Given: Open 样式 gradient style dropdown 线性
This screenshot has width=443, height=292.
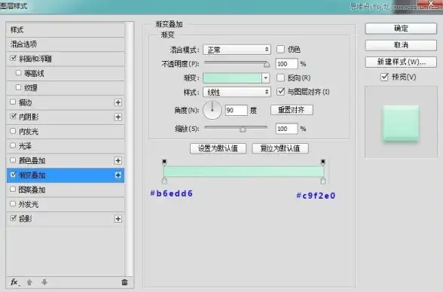Looking at the screenshot, I should click(237, 92).
